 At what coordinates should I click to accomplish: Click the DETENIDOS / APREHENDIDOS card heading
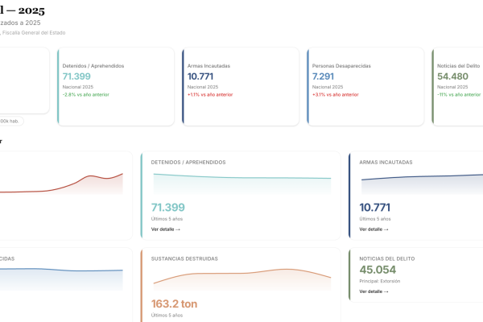point(188,163)
